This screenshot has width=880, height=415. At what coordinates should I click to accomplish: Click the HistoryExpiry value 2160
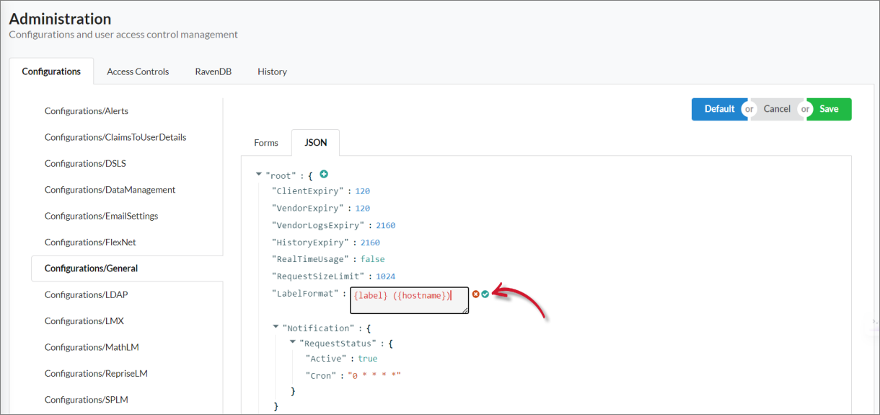(x=370, y=243)
